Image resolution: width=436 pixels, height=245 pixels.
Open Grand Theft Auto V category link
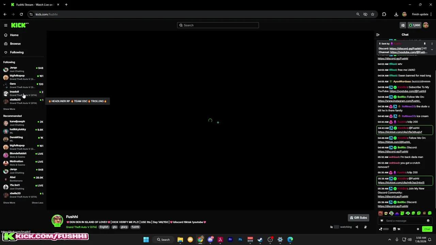81,227
